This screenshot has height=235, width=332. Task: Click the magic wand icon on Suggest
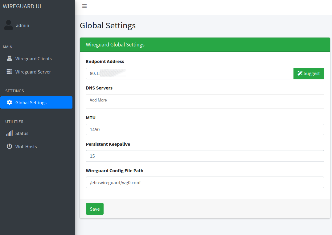click(x=300, y=73)
